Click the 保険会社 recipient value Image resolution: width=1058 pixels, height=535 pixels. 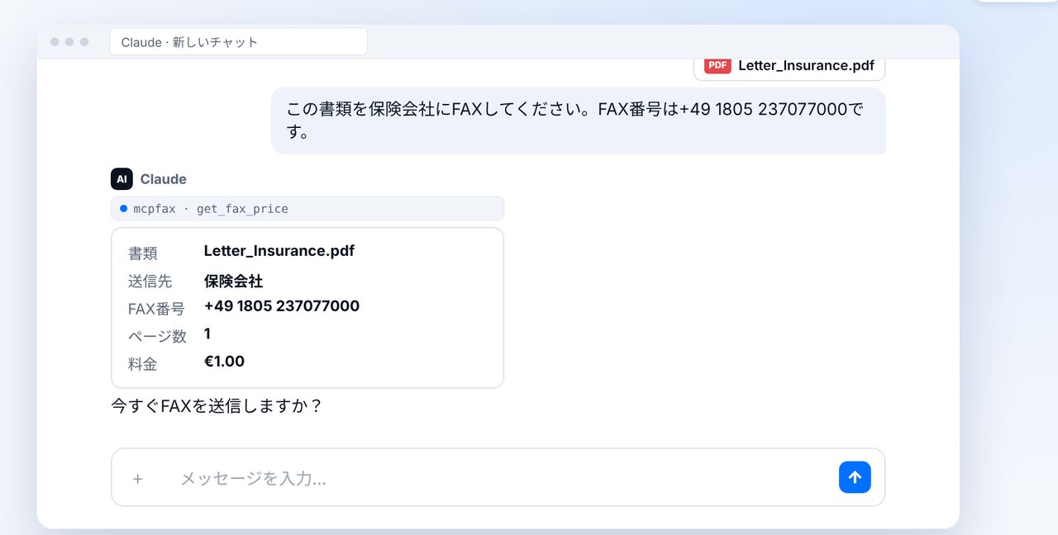point(233,282)
